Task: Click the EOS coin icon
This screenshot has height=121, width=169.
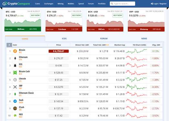Action: (x=15, y=66)
